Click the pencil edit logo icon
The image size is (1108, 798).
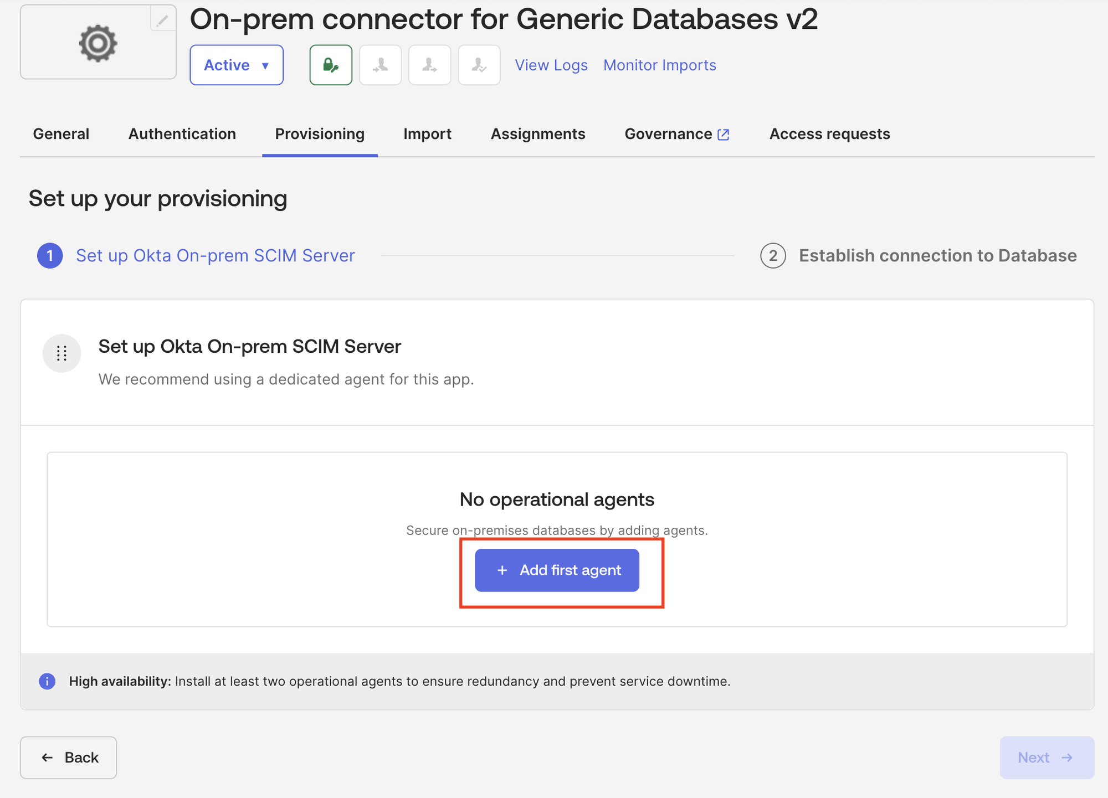(x=162, y=19)
